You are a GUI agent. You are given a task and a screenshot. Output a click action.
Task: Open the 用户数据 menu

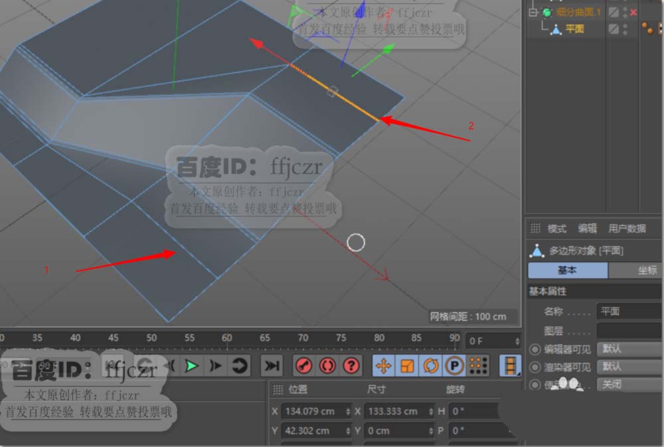tap(627, 229)
